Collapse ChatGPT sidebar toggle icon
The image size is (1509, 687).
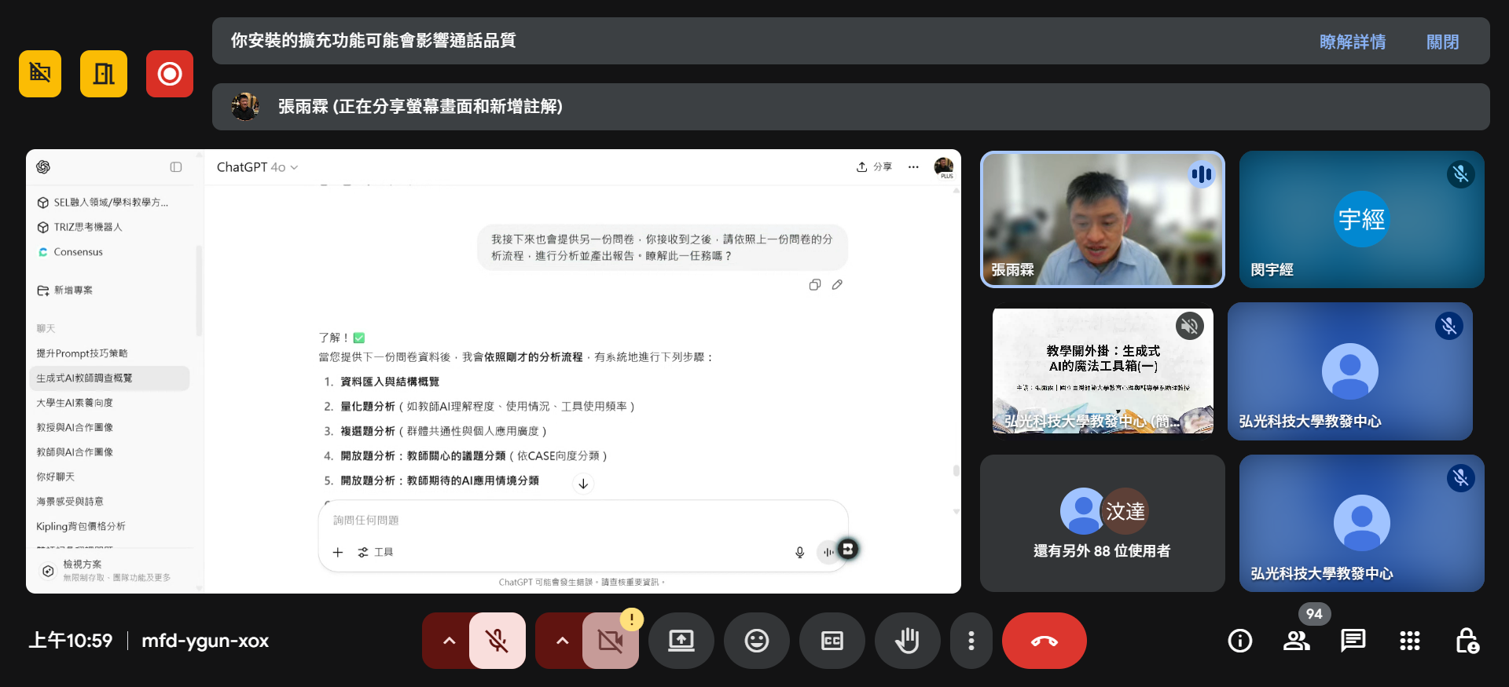(176, 166)
